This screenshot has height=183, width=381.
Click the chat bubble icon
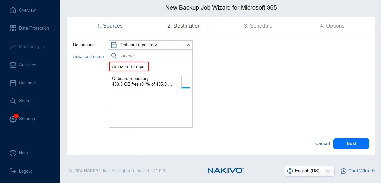(344, 171)
